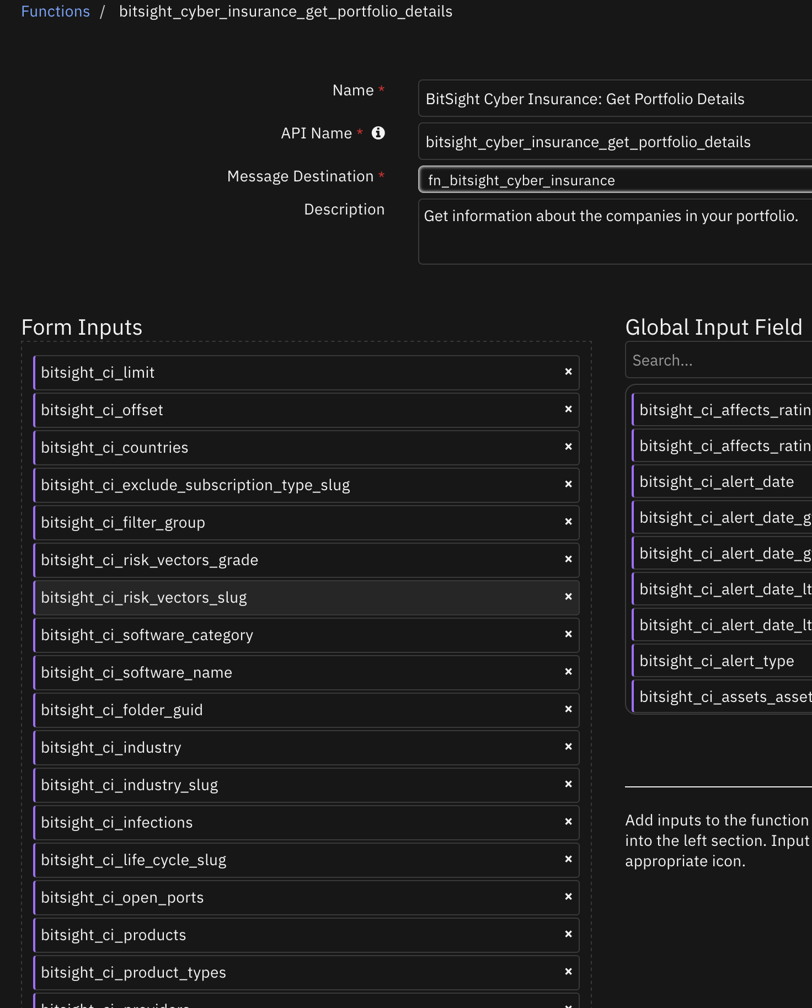Select bitsight_ci_risk_vectors_slug row
The image size is (812, 1008).
306,598
